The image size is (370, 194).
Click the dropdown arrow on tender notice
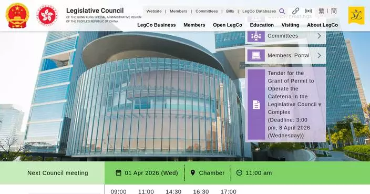(x=320, y=105)
